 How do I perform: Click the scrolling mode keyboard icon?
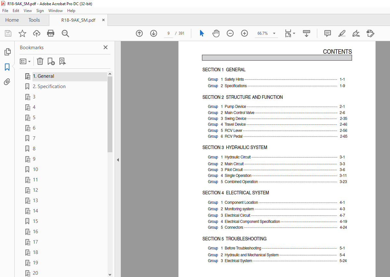click(307, 33)
